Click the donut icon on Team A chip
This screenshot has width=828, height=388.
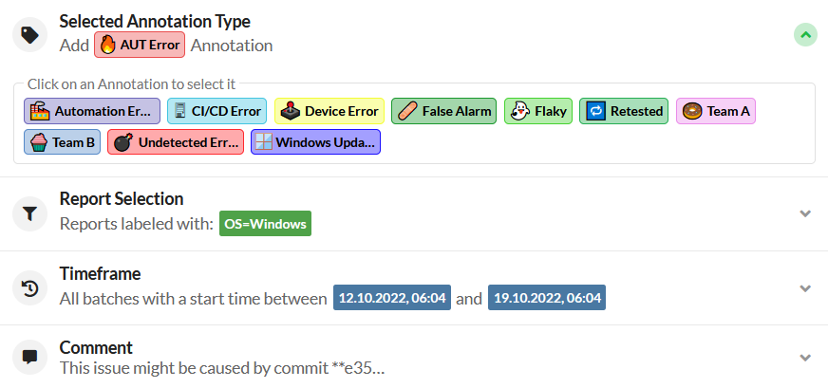(x=692, y=111)
